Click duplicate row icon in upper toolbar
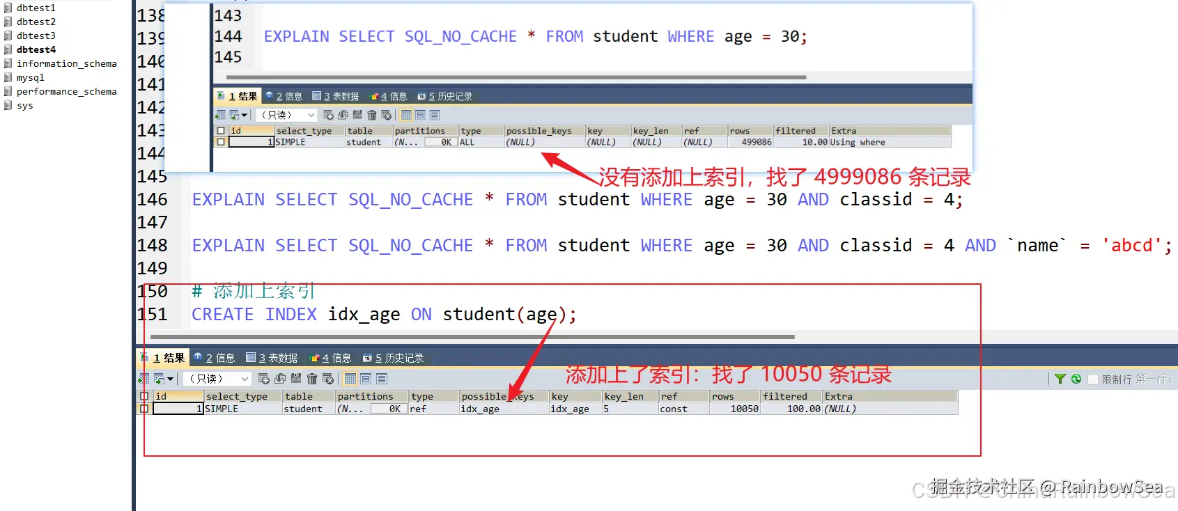This screenshot has height=511, width=1178. (x=343, y=115)
